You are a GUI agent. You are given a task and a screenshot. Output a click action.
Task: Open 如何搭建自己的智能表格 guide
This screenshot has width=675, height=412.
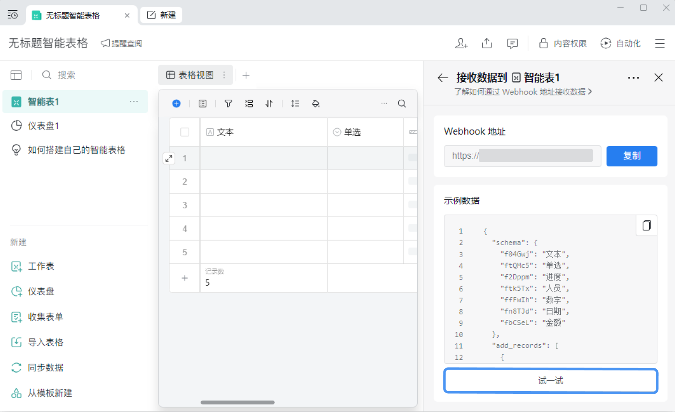click(x=75, y=150)
